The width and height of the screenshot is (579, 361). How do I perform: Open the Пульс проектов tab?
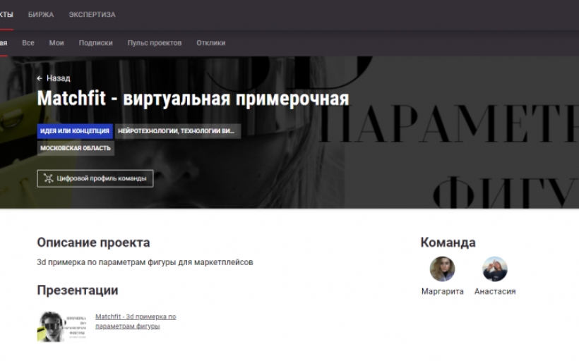155,43
